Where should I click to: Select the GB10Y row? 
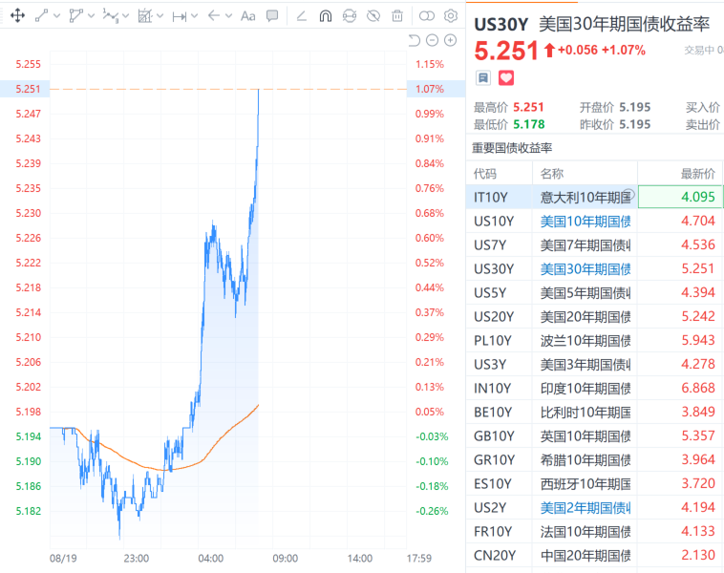tap(595, 435)
